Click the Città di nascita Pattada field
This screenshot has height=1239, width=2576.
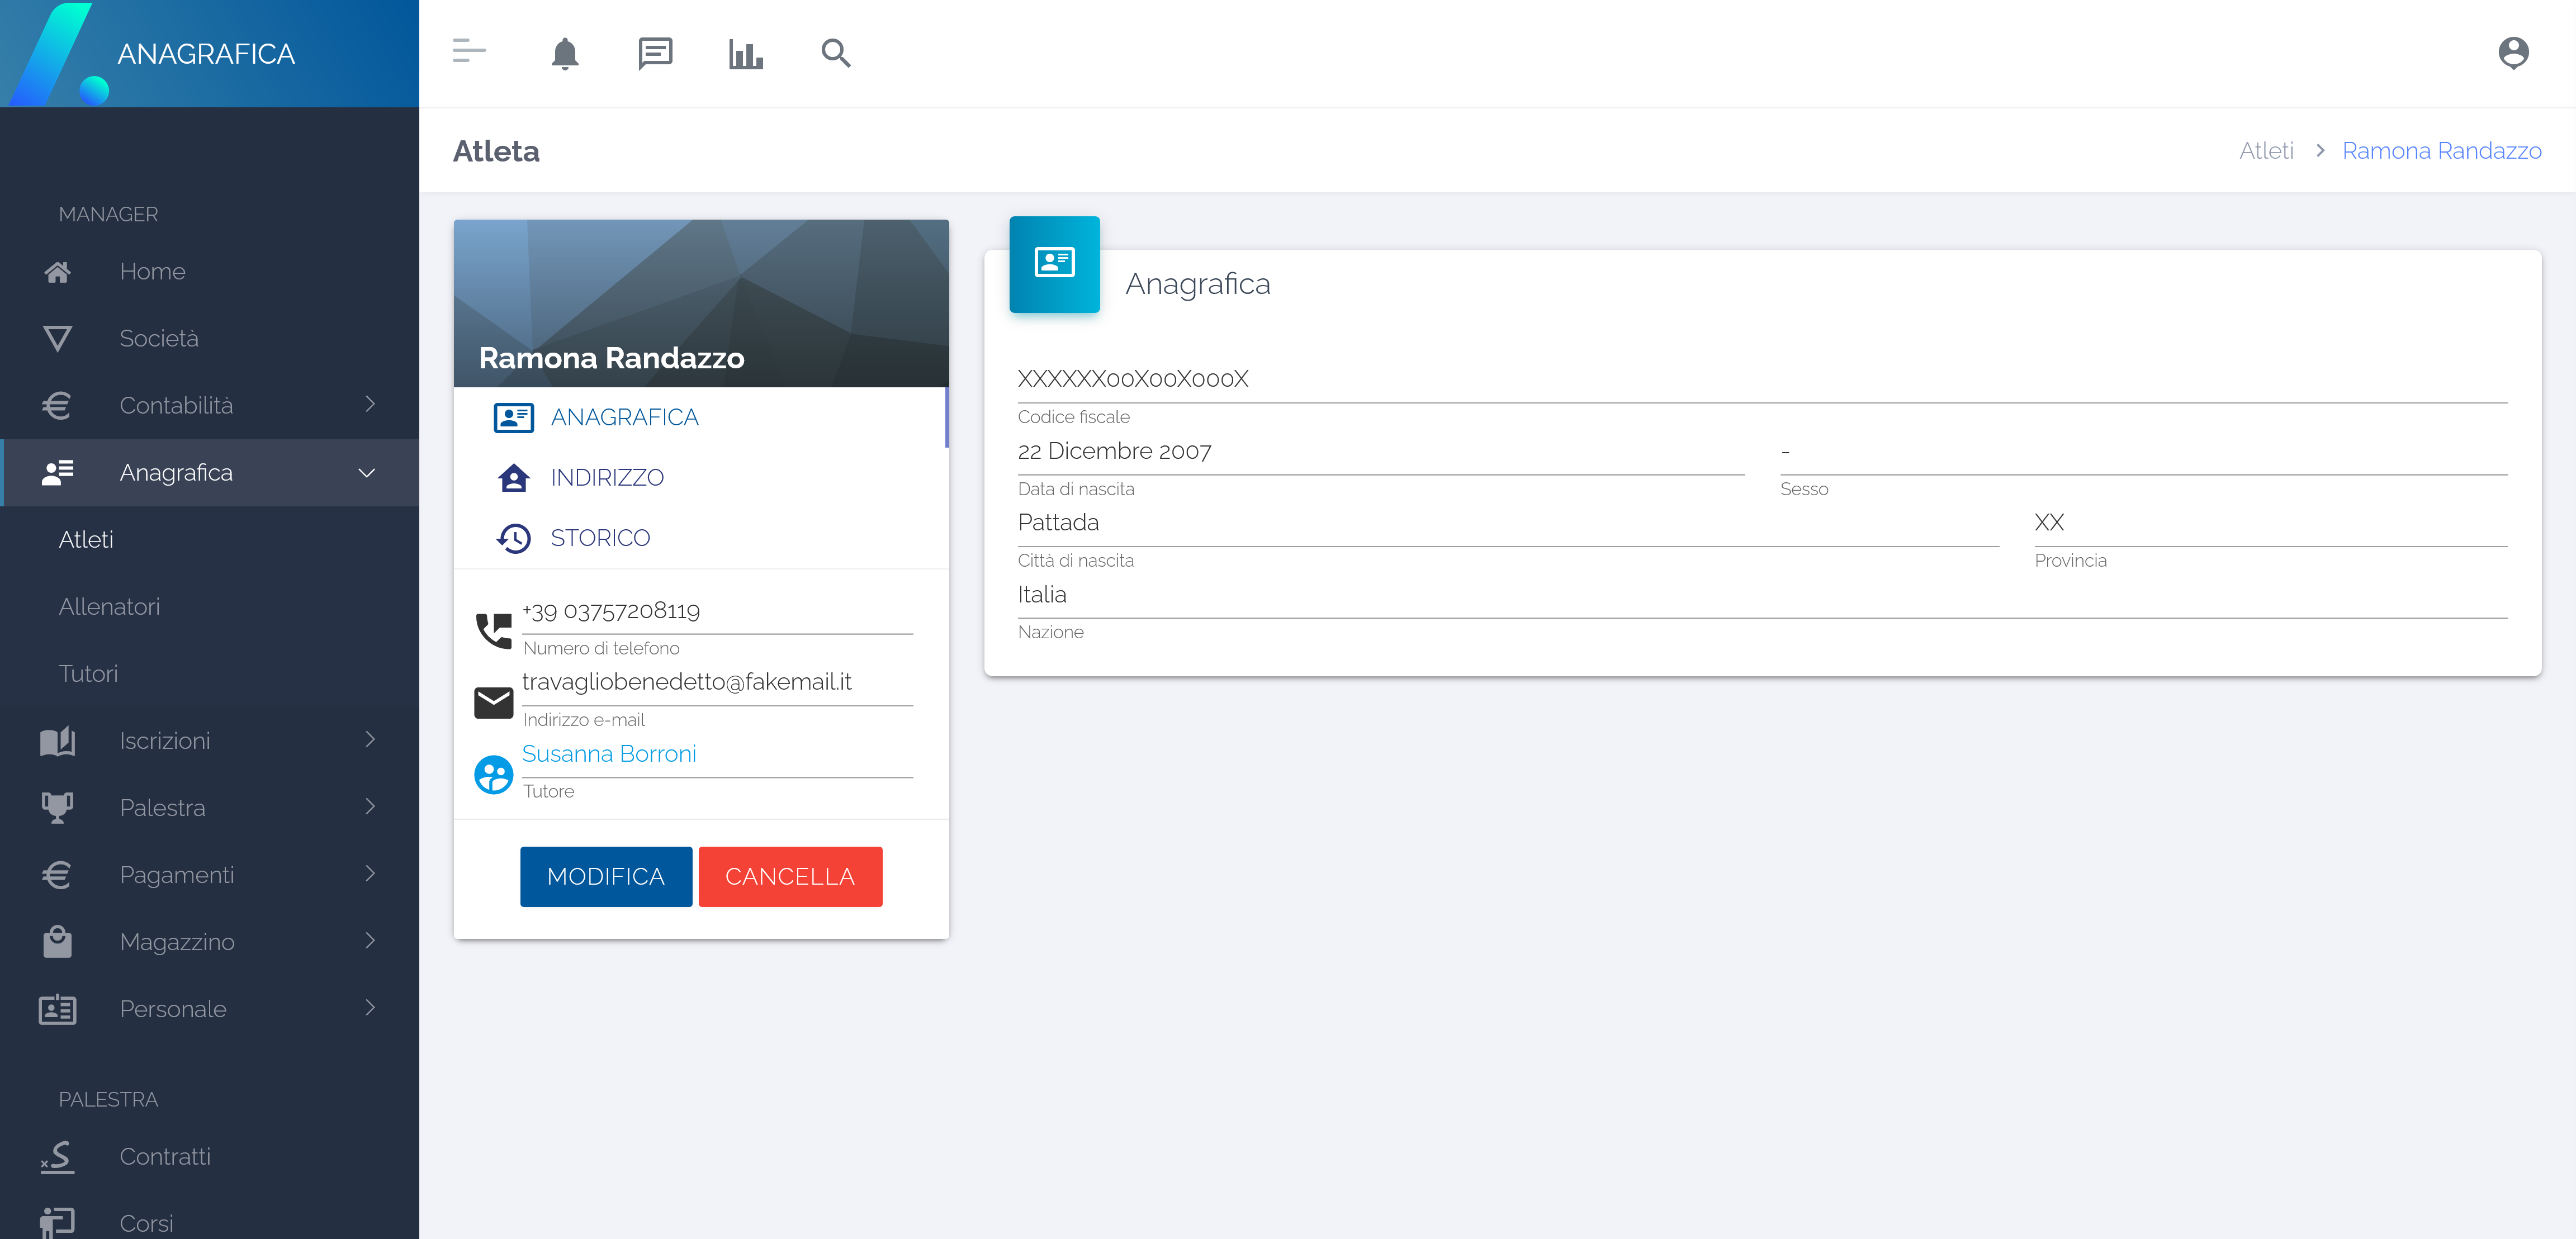click(x=1508, y=523)
